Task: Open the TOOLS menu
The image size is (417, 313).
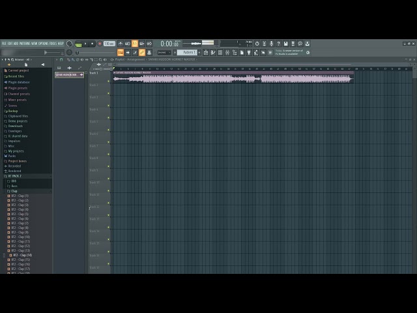Action: [x=53, y=44]
